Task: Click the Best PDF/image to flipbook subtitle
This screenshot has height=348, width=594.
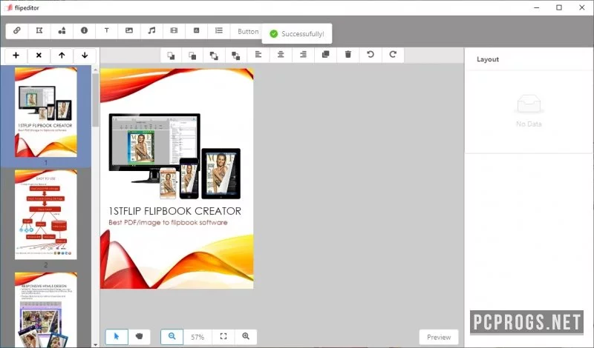Action: [168, 223]
